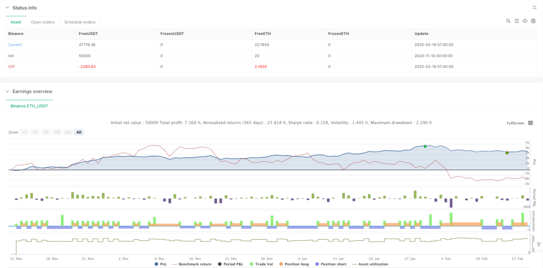Image resolution: width=543 pixels, height=268 pixels.
Task: Open the settings gear in Status info
Action: [533, 21]
